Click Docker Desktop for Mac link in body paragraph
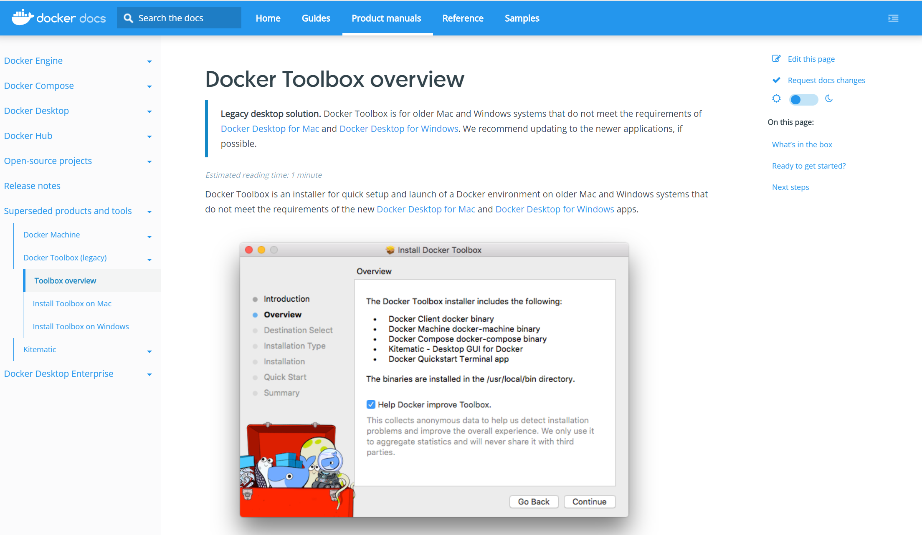Viewport: 922px width, 535px height. [x=426, y=209]
